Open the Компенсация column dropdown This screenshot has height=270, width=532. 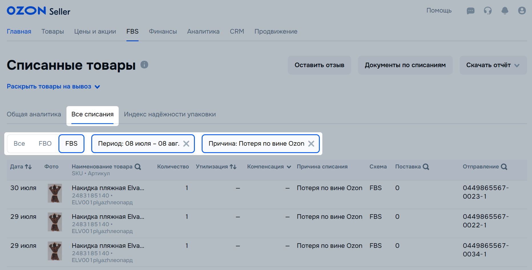pyautogui.click(x=289, y=167)
